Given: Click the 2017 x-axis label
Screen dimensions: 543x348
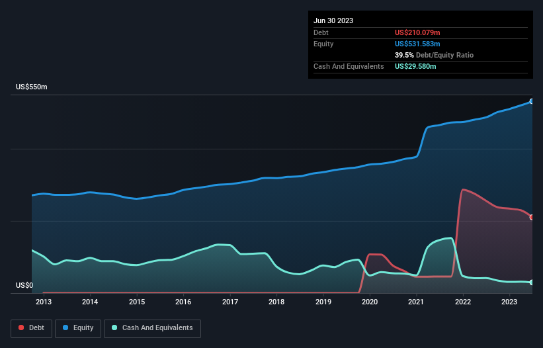Looking at the screenshot, I should click(x=230, y=302).
